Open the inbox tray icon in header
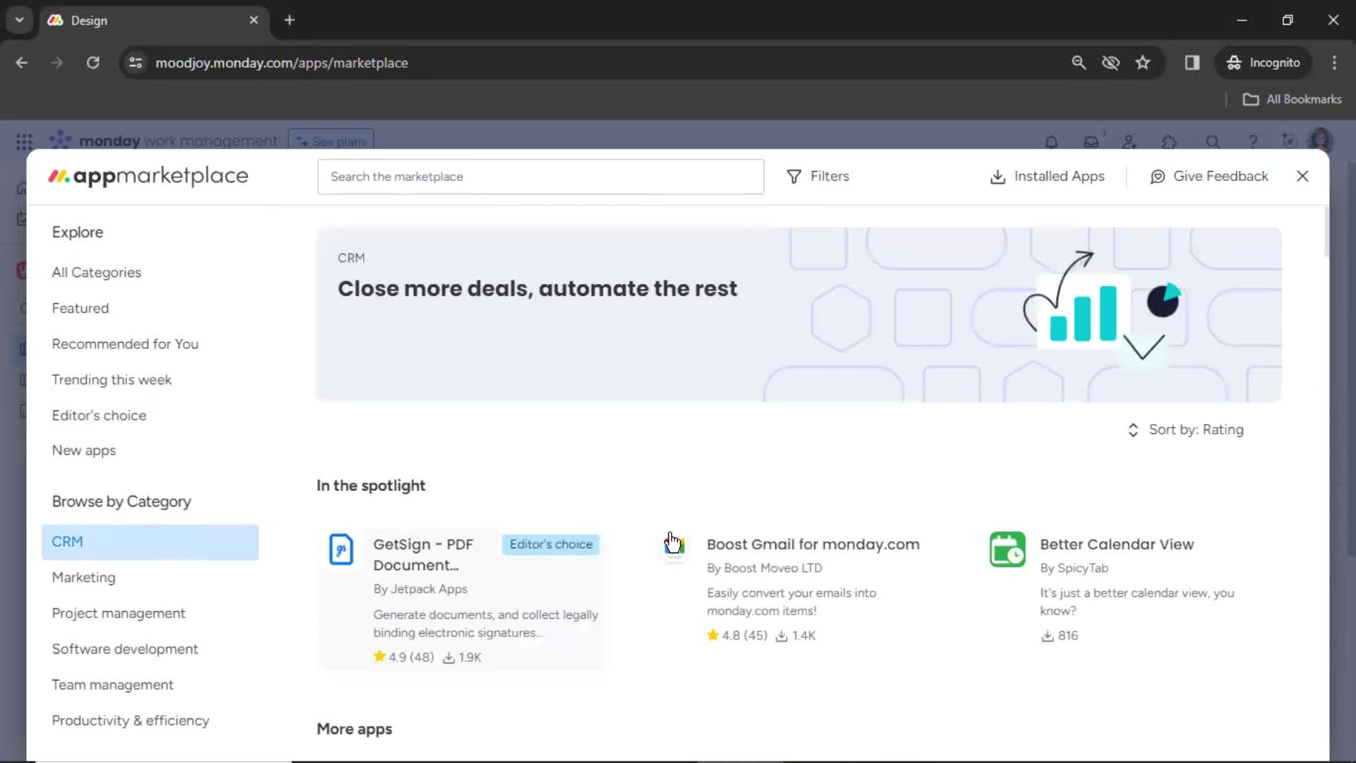Screen dimensions: 1356x763 [x=1091, y=142]
